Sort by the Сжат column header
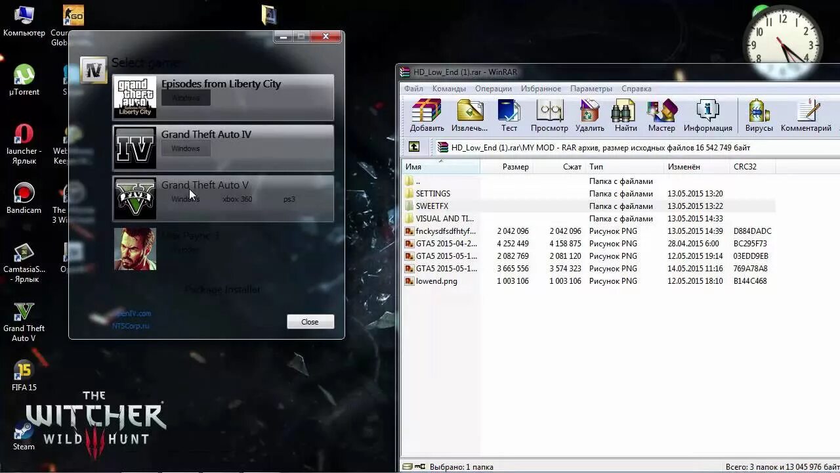 point(558,167)
